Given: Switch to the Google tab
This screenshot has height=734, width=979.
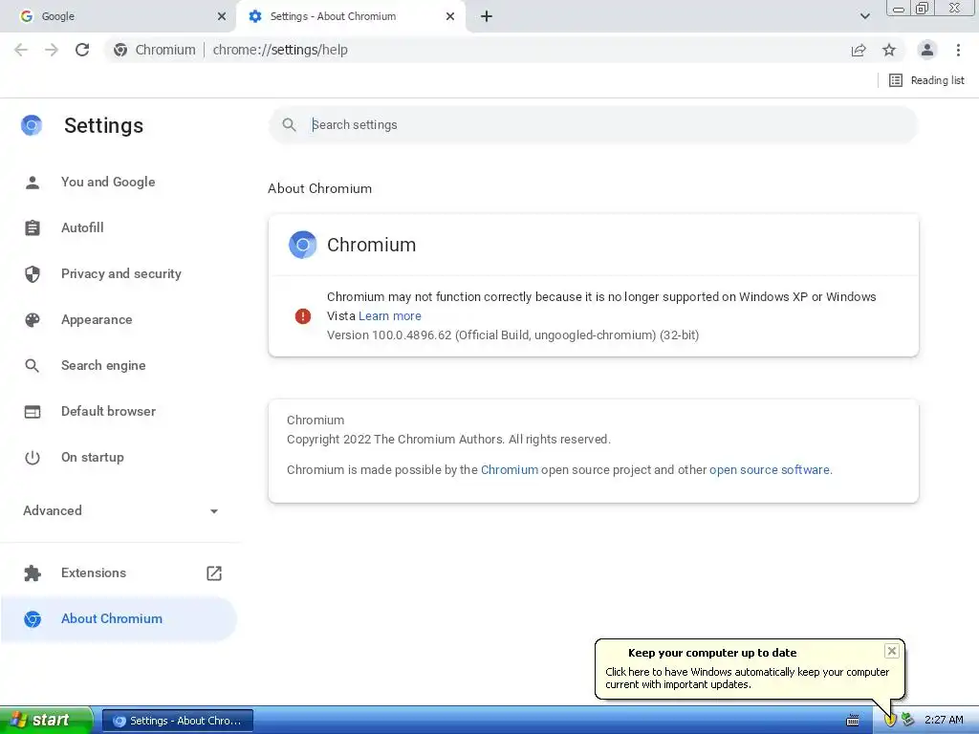Looking at the screenshot, I should pyautogui.click(x=118, y=16).
